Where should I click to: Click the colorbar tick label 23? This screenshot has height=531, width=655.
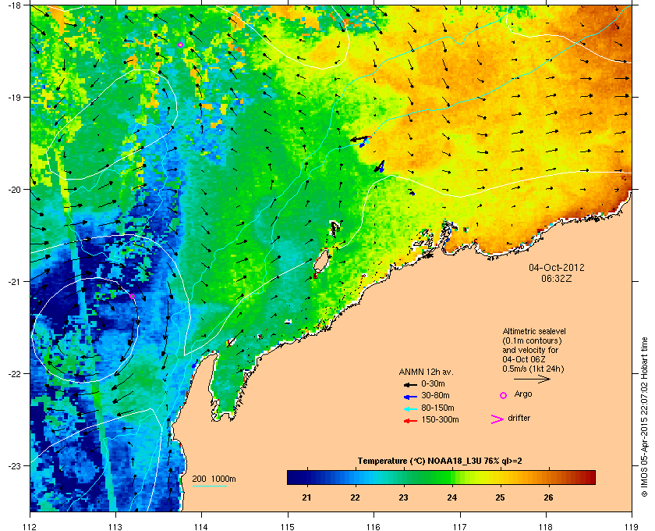(403, 497)
